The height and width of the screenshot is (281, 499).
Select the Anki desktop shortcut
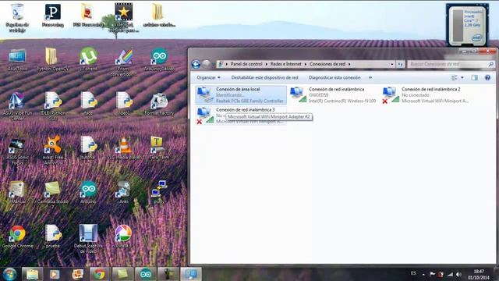pyautogui.click(x=124, y=193)
